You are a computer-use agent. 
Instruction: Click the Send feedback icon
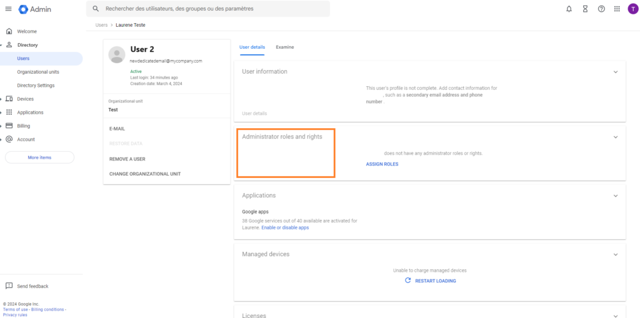(9, 286)
